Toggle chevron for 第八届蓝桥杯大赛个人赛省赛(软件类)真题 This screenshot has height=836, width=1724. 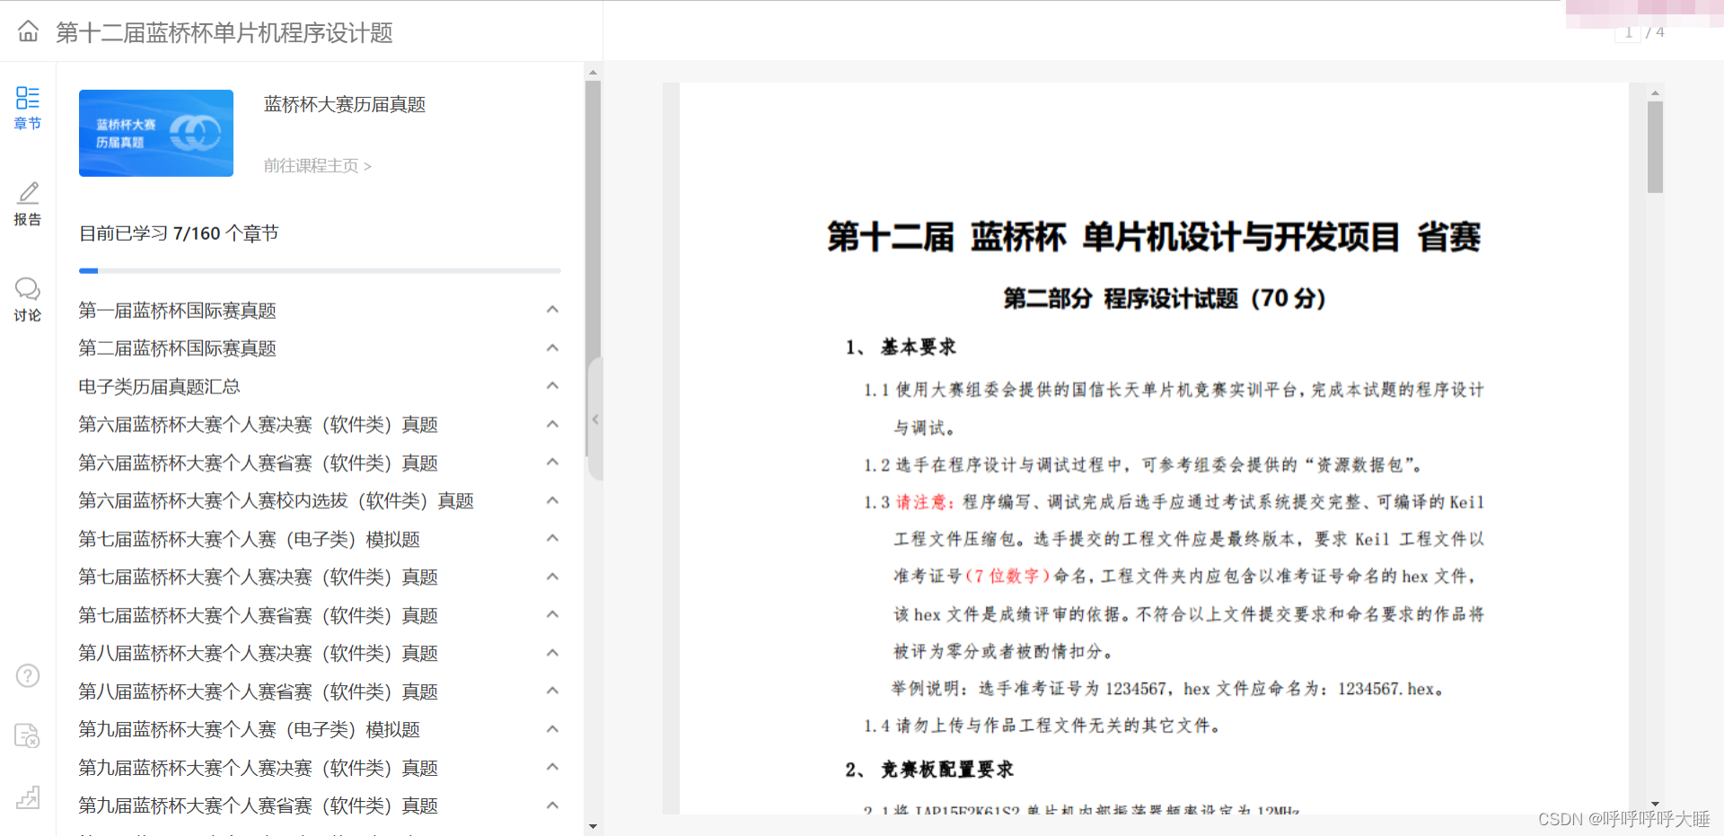pyautogui.click(x=553, y=691)
